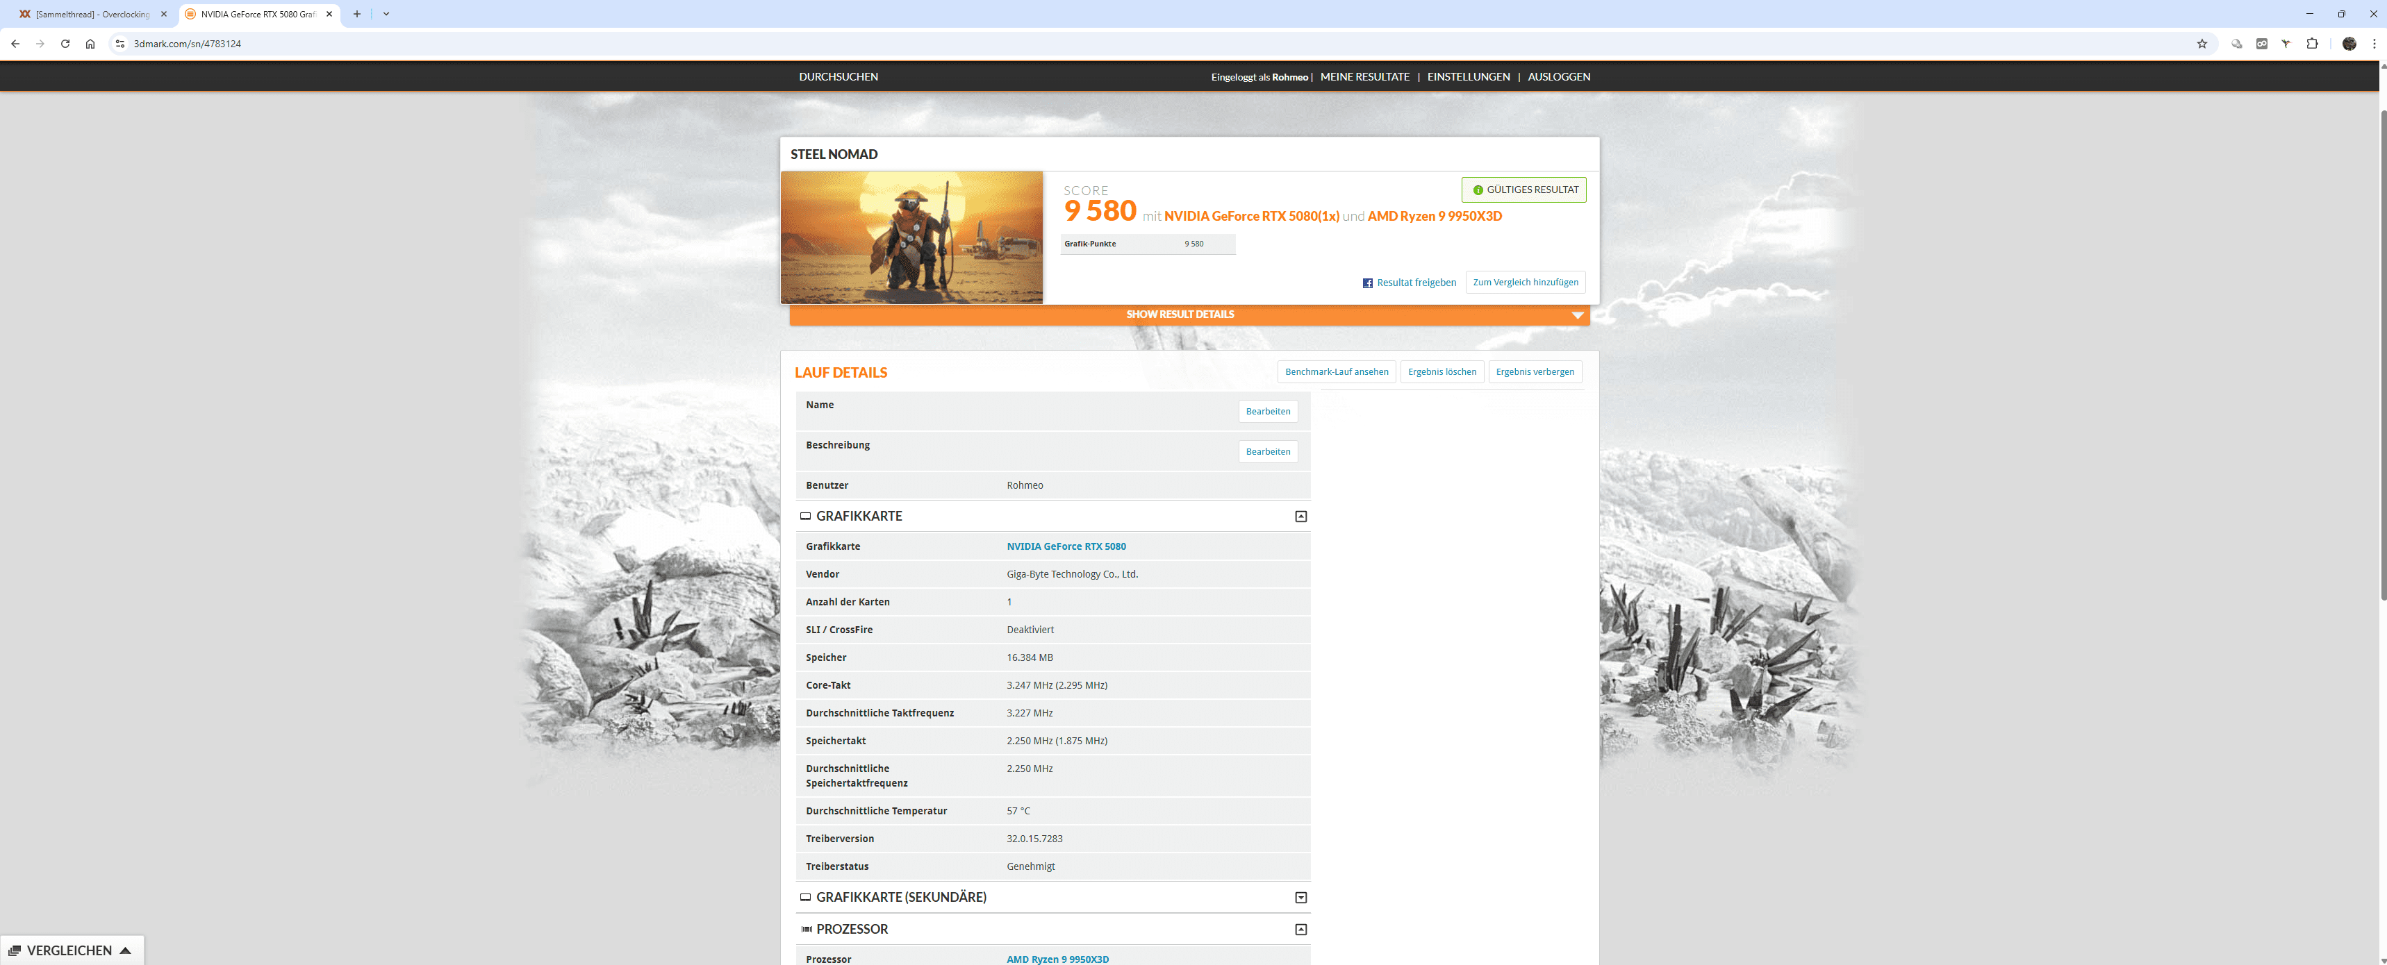Select the Treiberversion value 32.0.15.7283
The width and height of the screenshot is (2387, 965).
click(1034, 839)
